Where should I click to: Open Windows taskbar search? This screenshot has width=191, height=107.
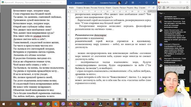pyautogui.click(x=11, y=104)
